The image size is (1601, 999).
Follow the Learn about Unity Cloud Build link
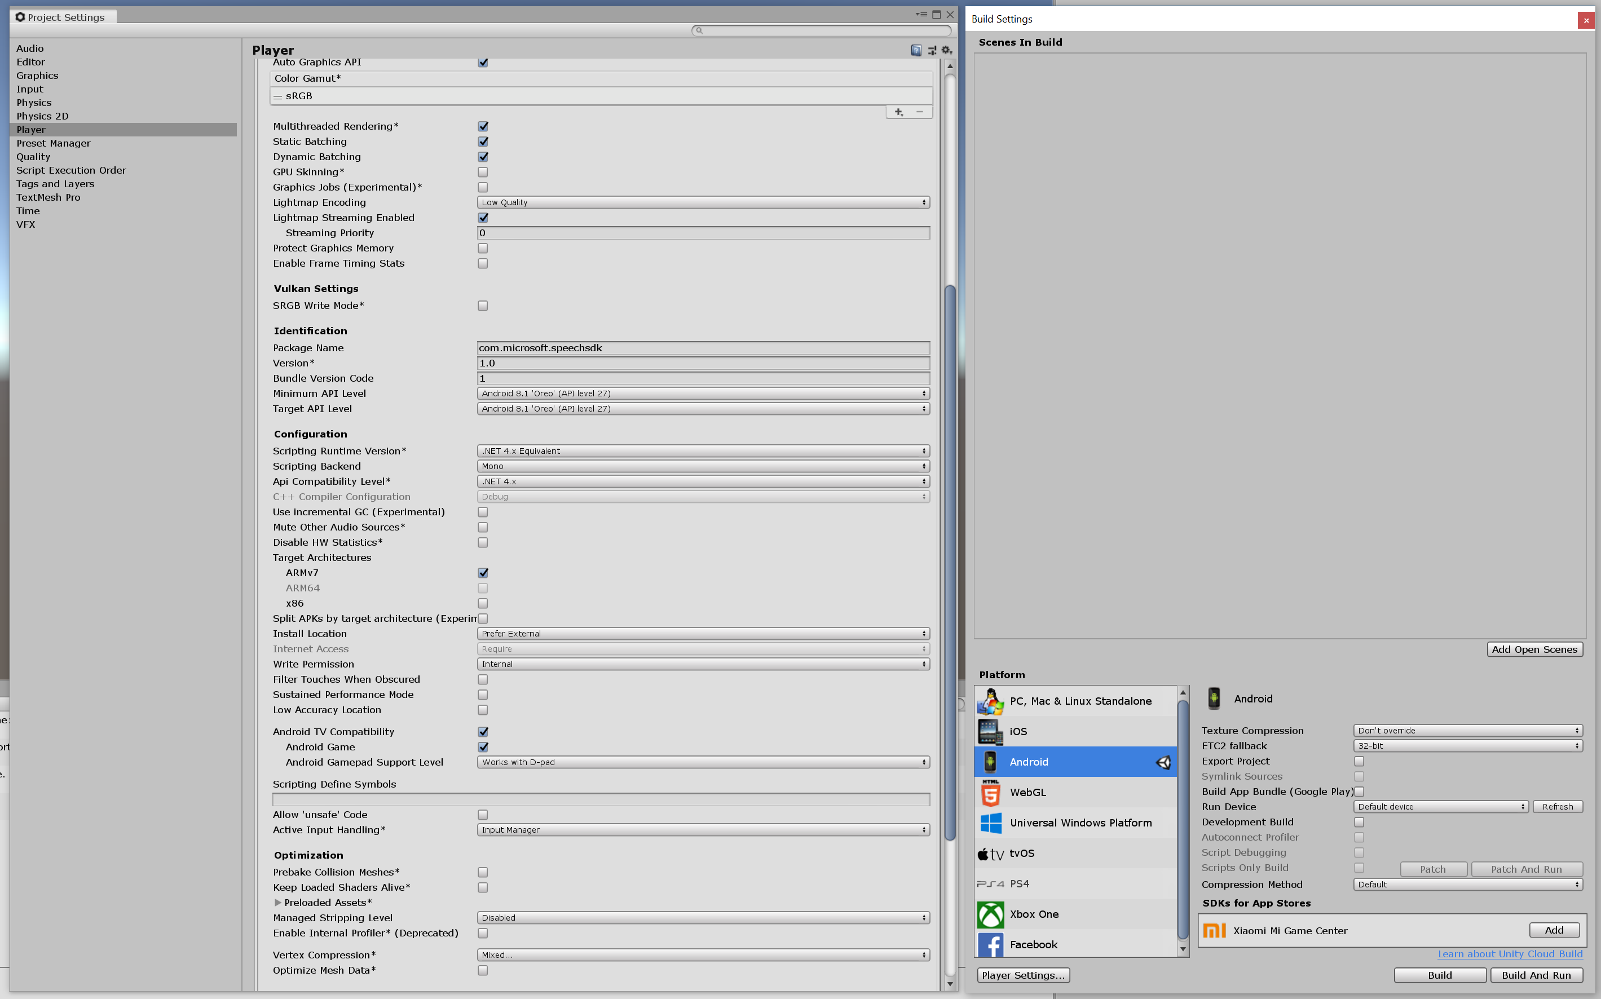[1510, 953]
